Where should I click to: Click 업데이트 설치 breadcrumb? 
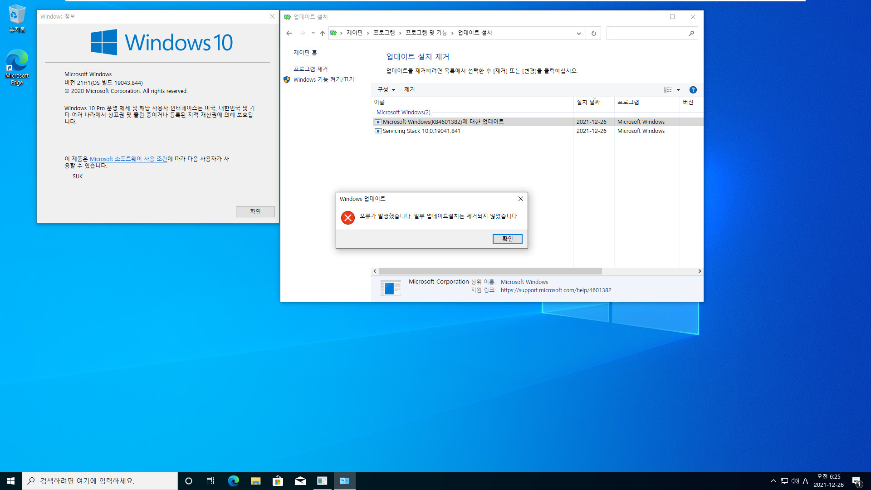click(475, 33)
